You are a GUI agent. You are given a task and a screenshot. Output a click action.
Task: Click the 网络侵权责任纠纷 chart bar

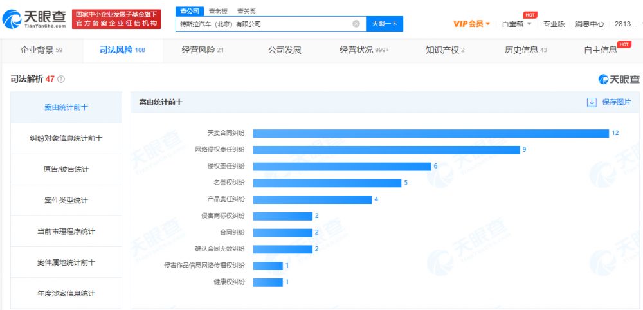[386, 150]
